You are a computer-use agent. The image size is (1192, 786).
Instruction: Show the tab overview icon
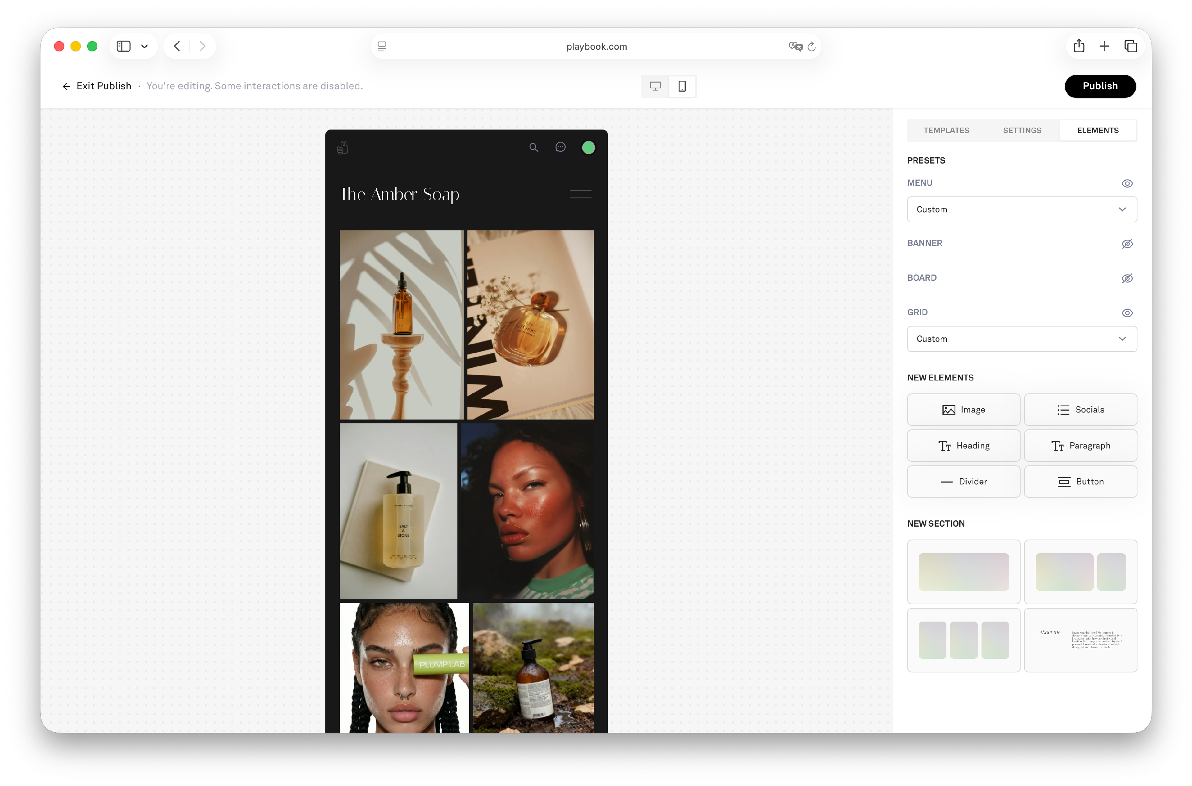(1130, 46)
